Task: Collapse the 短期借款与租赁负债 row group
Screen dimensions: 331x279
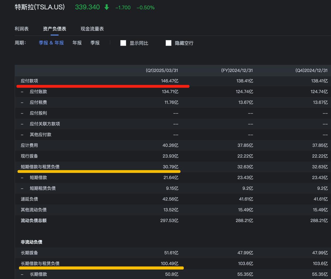Action: 40,167
